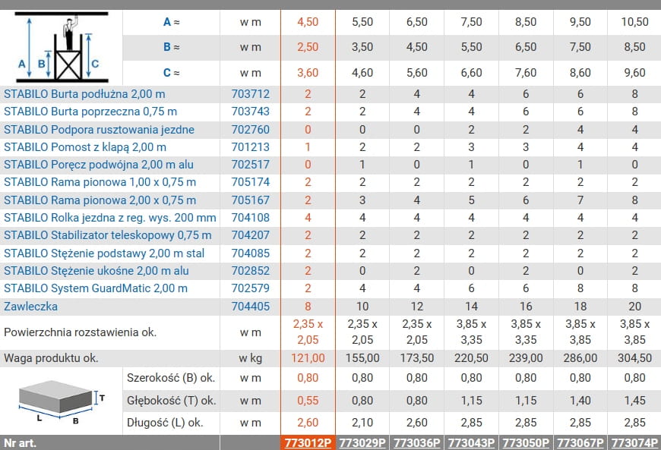Open article number 773074P link
Viewport: 661px width, 450px height.
click(x=634, y=442)
